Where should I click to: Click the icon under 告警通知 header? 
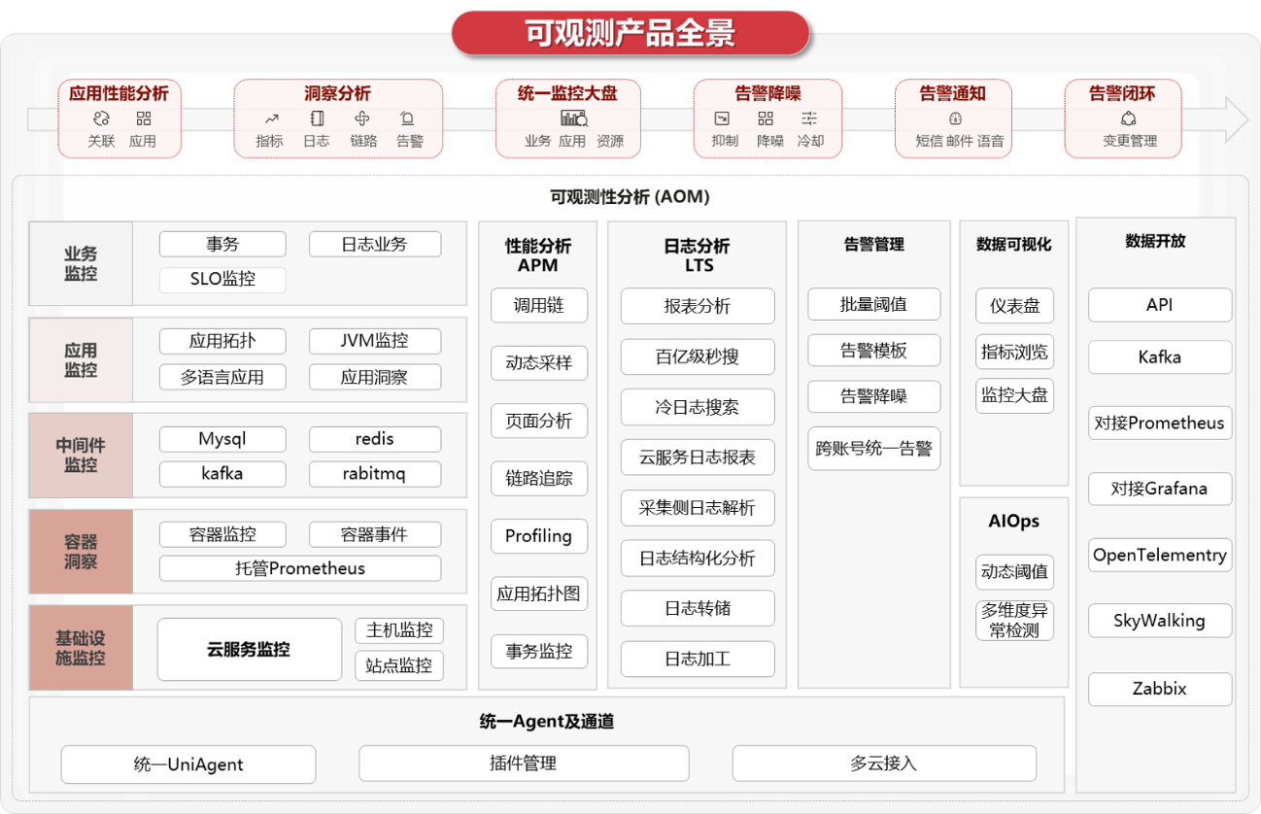tap(955, 119)
